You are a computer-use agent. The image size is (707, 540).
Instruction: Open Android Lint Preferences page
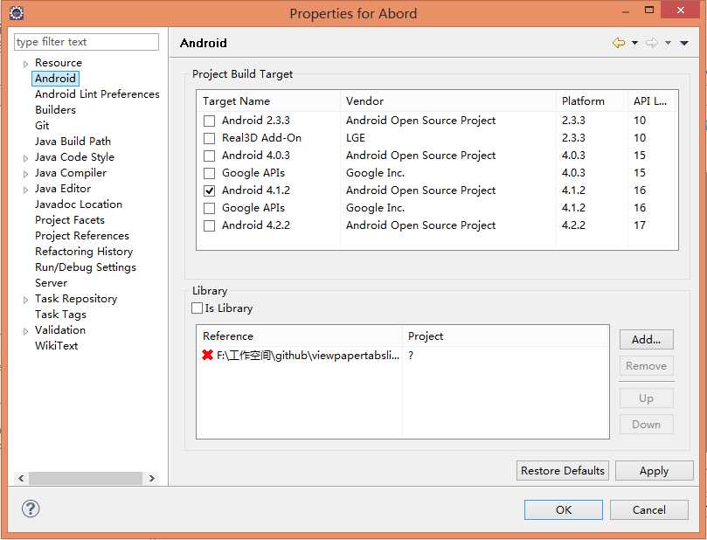point(97,94)
